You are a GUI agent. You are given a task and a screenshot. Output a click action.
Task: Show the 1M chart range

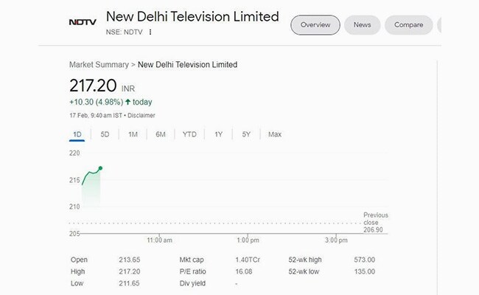[x=133, y=134]
